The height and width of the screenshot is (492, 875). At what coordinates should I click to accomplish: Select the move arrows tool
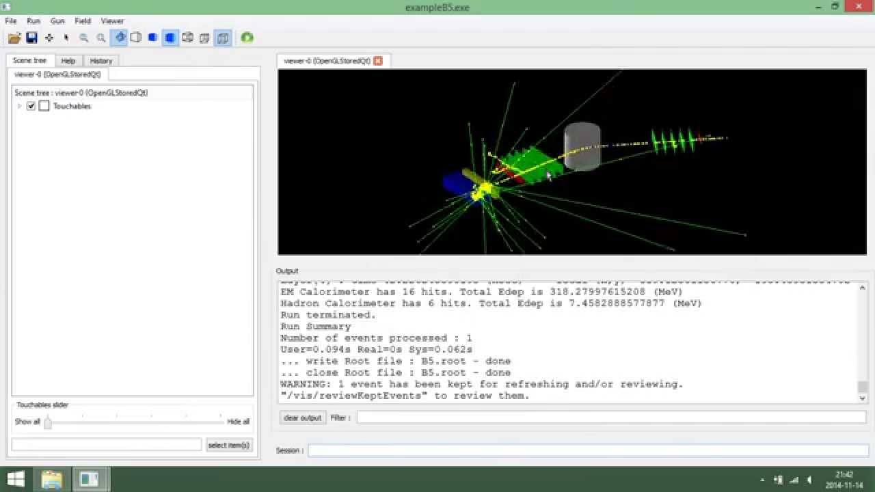pos(49,38)
